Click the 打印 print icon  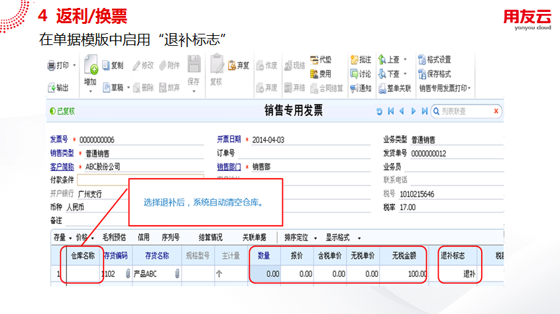[52, 66]
